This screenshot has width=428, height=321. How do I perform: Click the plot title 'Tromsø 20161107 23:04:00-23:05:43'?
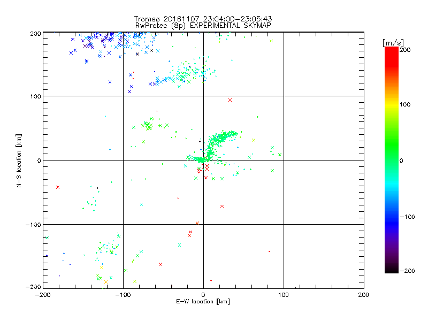point(203,19)
